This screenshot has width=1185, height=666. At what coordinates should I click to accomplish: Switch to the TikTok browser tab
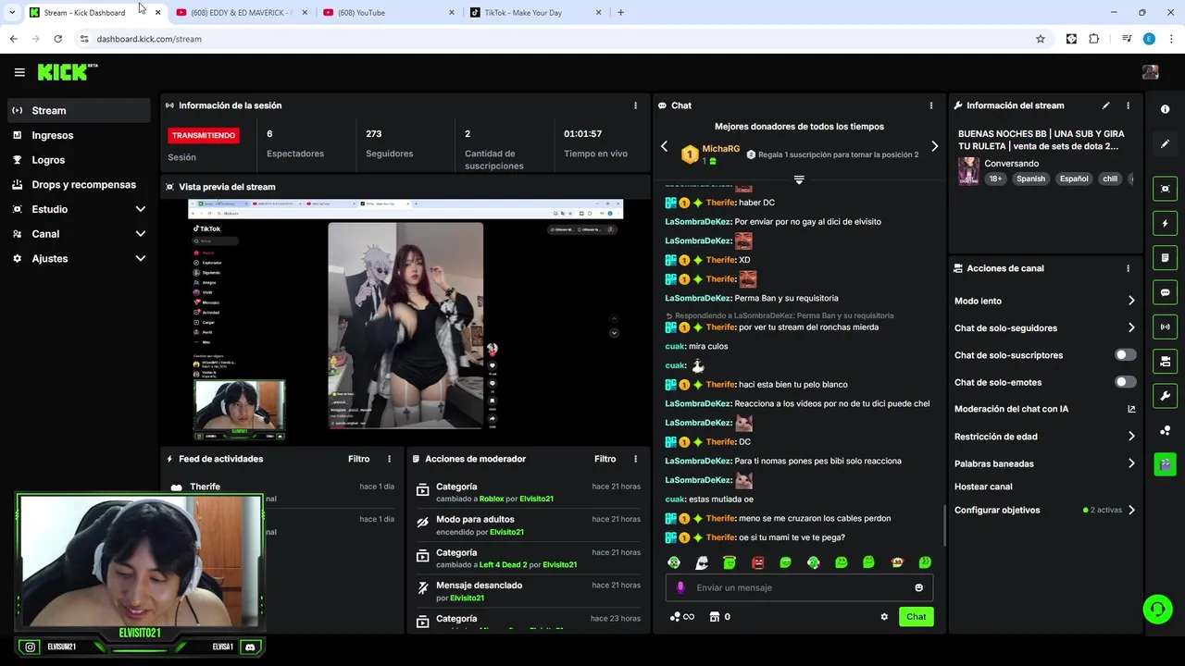click(536, 13)
